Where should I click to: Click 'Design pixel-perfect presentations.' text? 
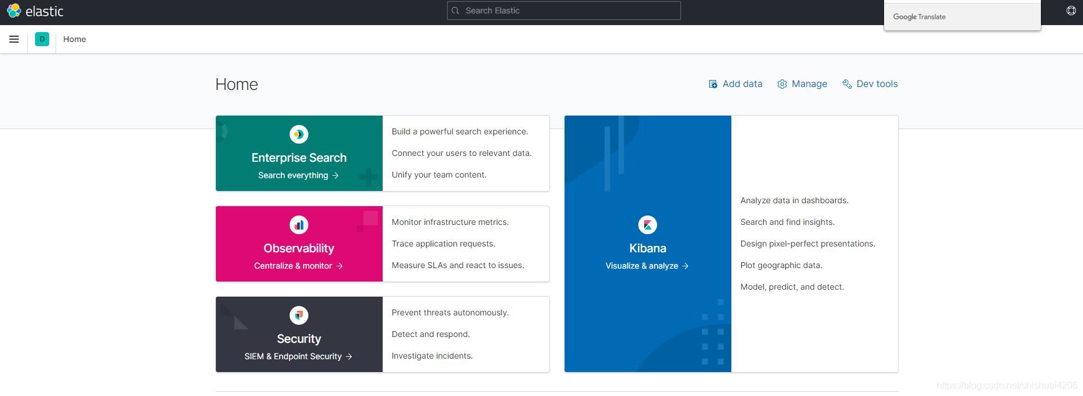click(x=808, y=244)
